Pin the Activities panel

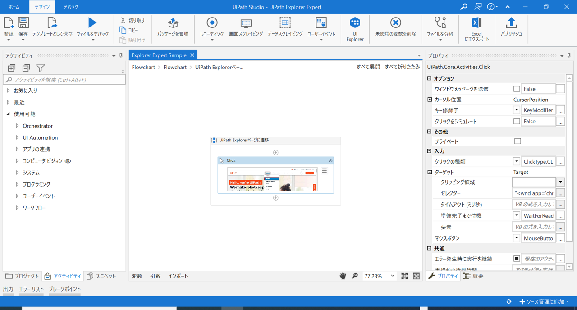[121, 55]
